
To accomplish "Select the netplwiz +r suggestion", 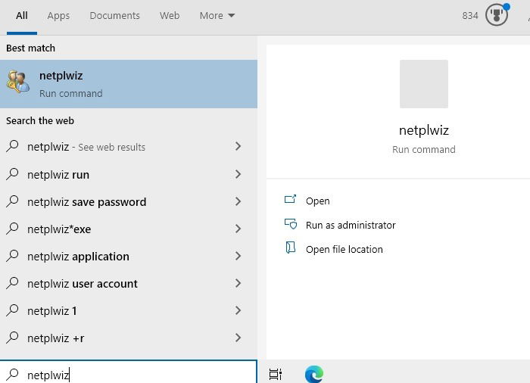I will pyautogui.click(x=129, y=338).
